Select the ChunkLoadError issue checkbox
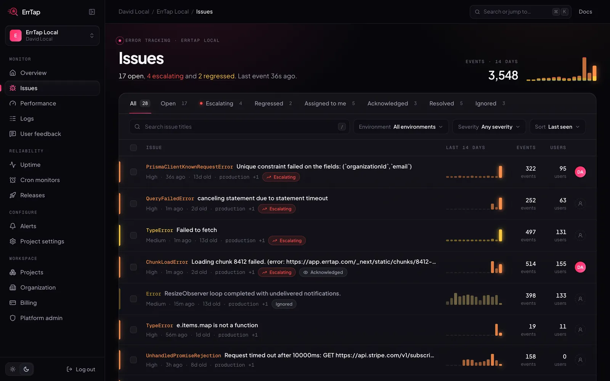Viewport: 610px width, 381px height. (133, 267)
